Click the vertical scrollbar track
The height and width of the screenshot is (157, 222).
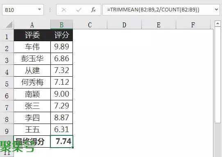click(217, 75)
